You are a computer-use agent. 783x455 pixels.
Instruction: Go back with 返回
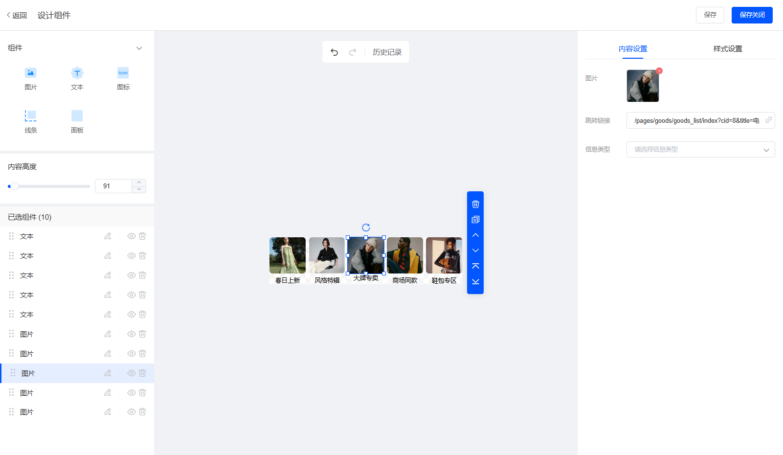pos(17,15)
